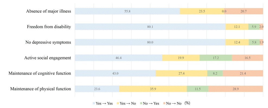
Task: Click the 46.4 blue bar segment
Action: tap(118, 58)
